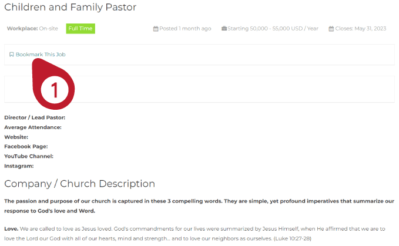Select the green Full Time badge
This screenshot has width=399, height=246.
click(x=81, y=28)
